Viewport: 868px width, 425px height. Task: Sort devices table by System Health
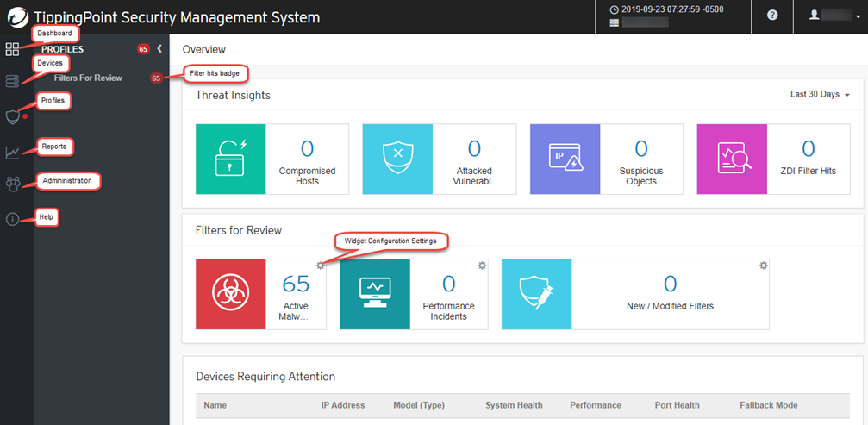click(x=515, y=405)
